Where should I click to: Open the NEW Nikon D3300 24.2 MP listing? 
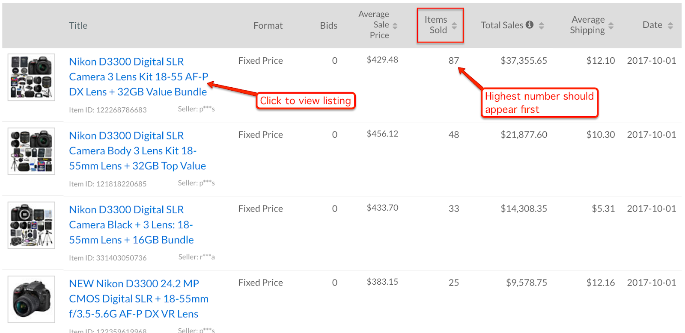click(x=138, y=298)
